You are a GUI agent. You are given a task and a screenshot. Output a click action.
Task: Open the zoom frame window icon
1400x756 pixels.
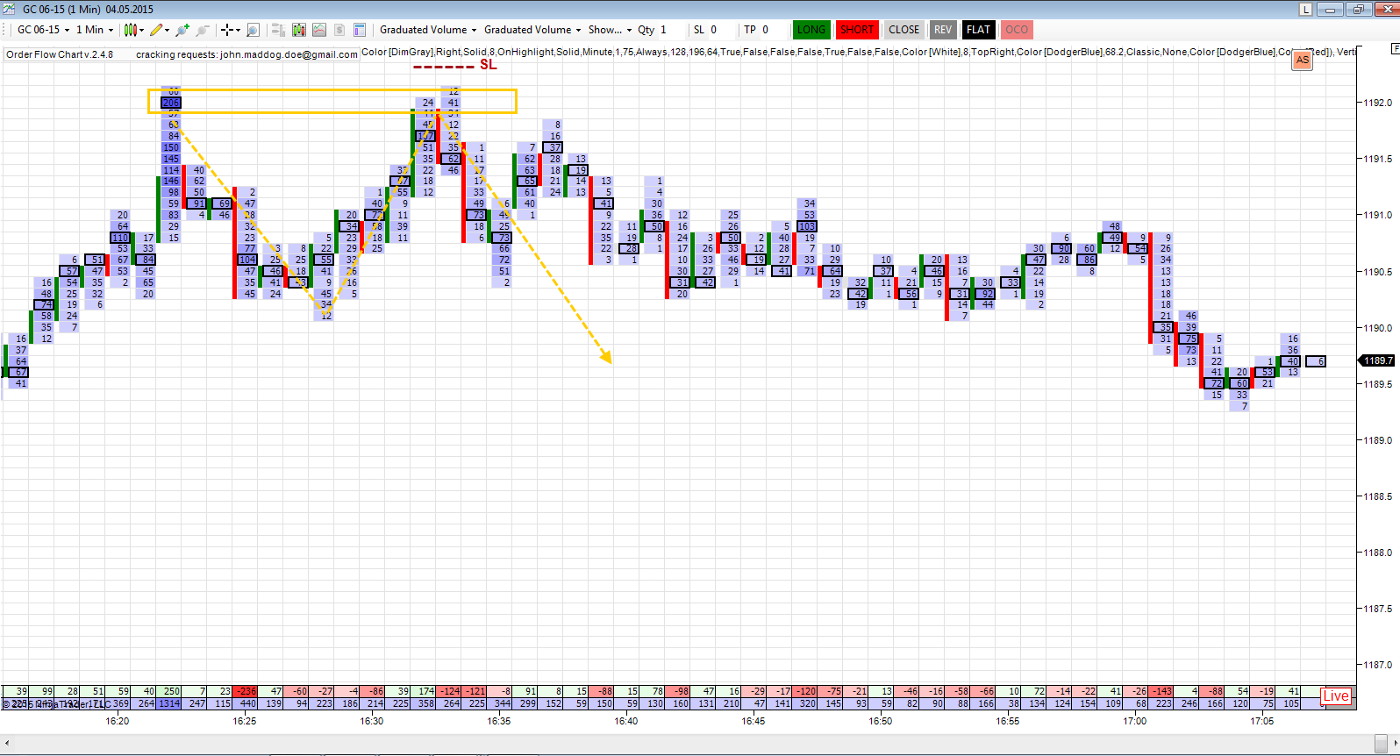(x=253, y=30)
